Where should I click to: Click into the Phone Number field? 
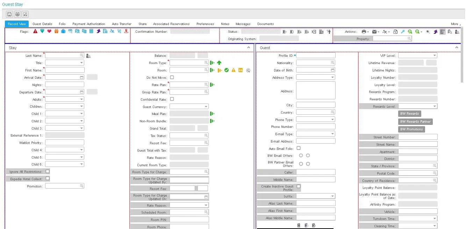coord(316,127)
